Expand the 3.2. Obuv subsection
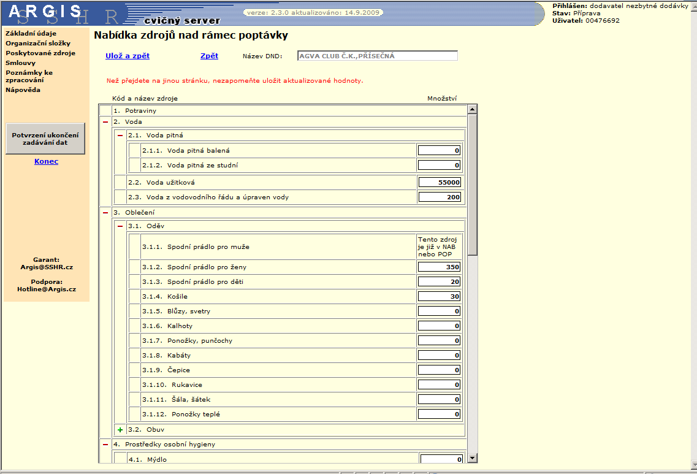Image resolution: width=697 pixels, height=474 pixels. 120,429
